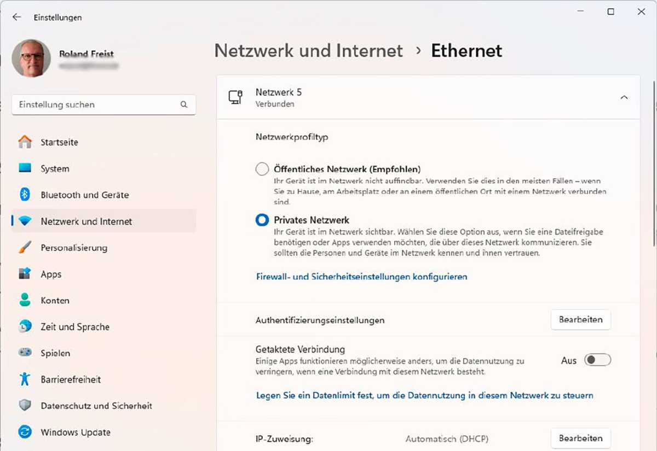The height and width of the screenshot is (451, 657).
Task: Open Windows Update via its refresh icon
Action: pyautogui.click(x=24, y=432)
